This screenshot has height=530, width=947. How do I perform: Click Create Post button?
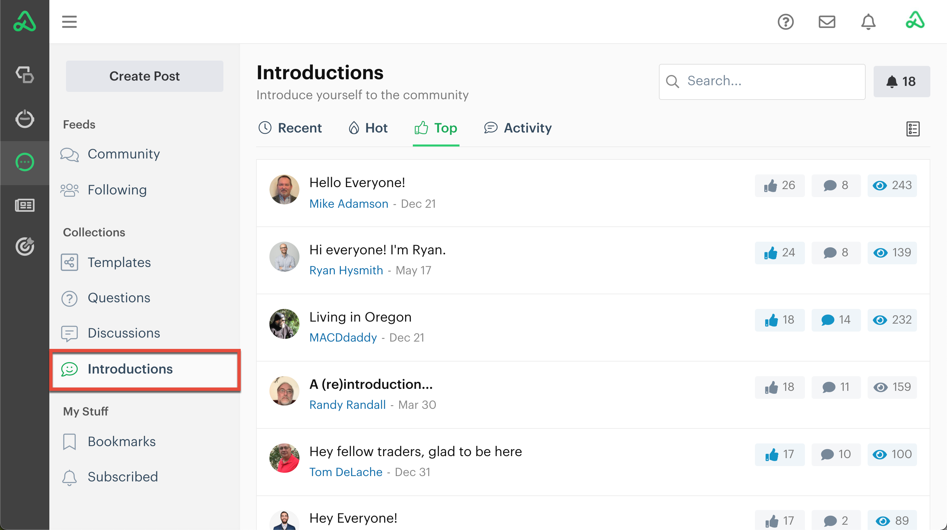[144, 76]
